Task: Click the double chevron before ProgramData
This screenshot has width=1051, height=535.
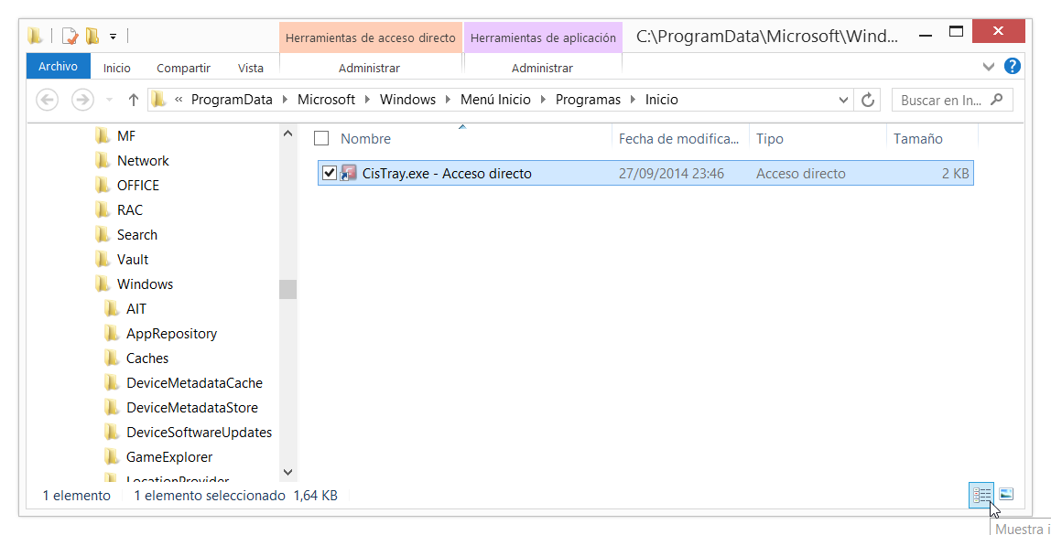Action: [179, 100]
